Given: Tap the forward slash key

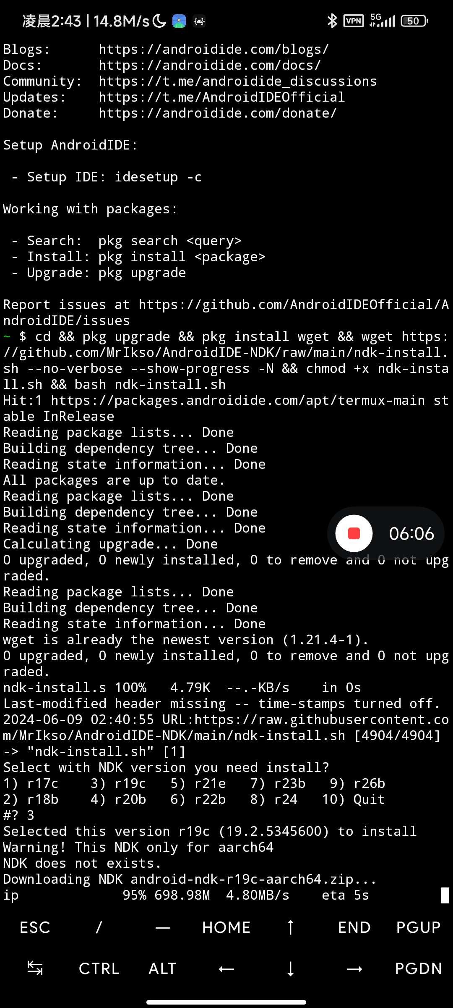Looking at the screenshot, I should (x=99, y=927).
